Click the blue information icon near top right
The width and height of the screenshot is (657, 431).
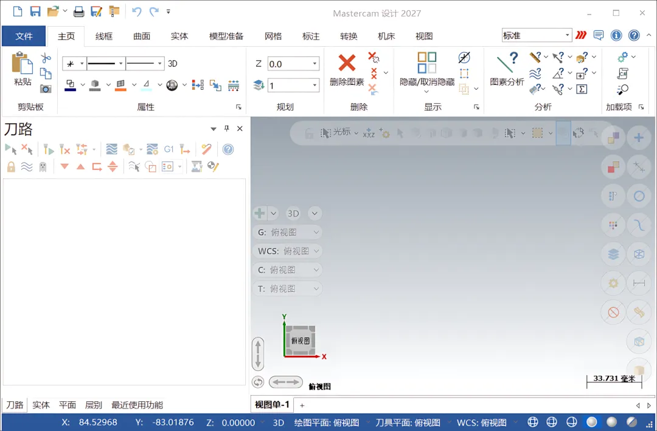click(x=616, y=36)
